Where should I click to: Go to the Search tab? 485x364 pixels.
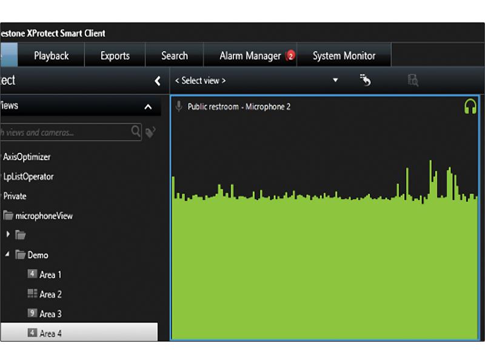click(174, 55)
